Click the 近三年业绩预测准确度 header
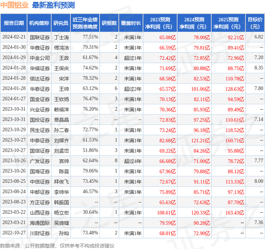This screenshot has width=265, height=249. click(85, 23)
